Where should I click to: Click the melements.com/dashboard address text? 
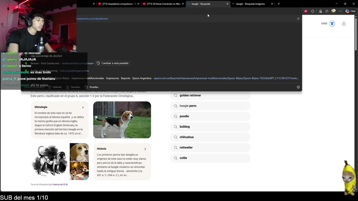[x=92, y=19]
